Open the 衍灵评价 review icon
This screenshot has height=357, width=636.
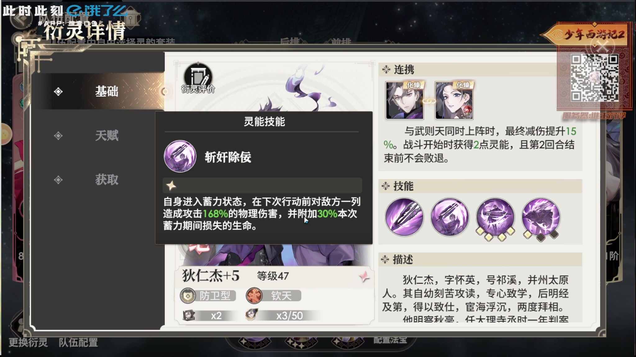click(x=198, y=78)
